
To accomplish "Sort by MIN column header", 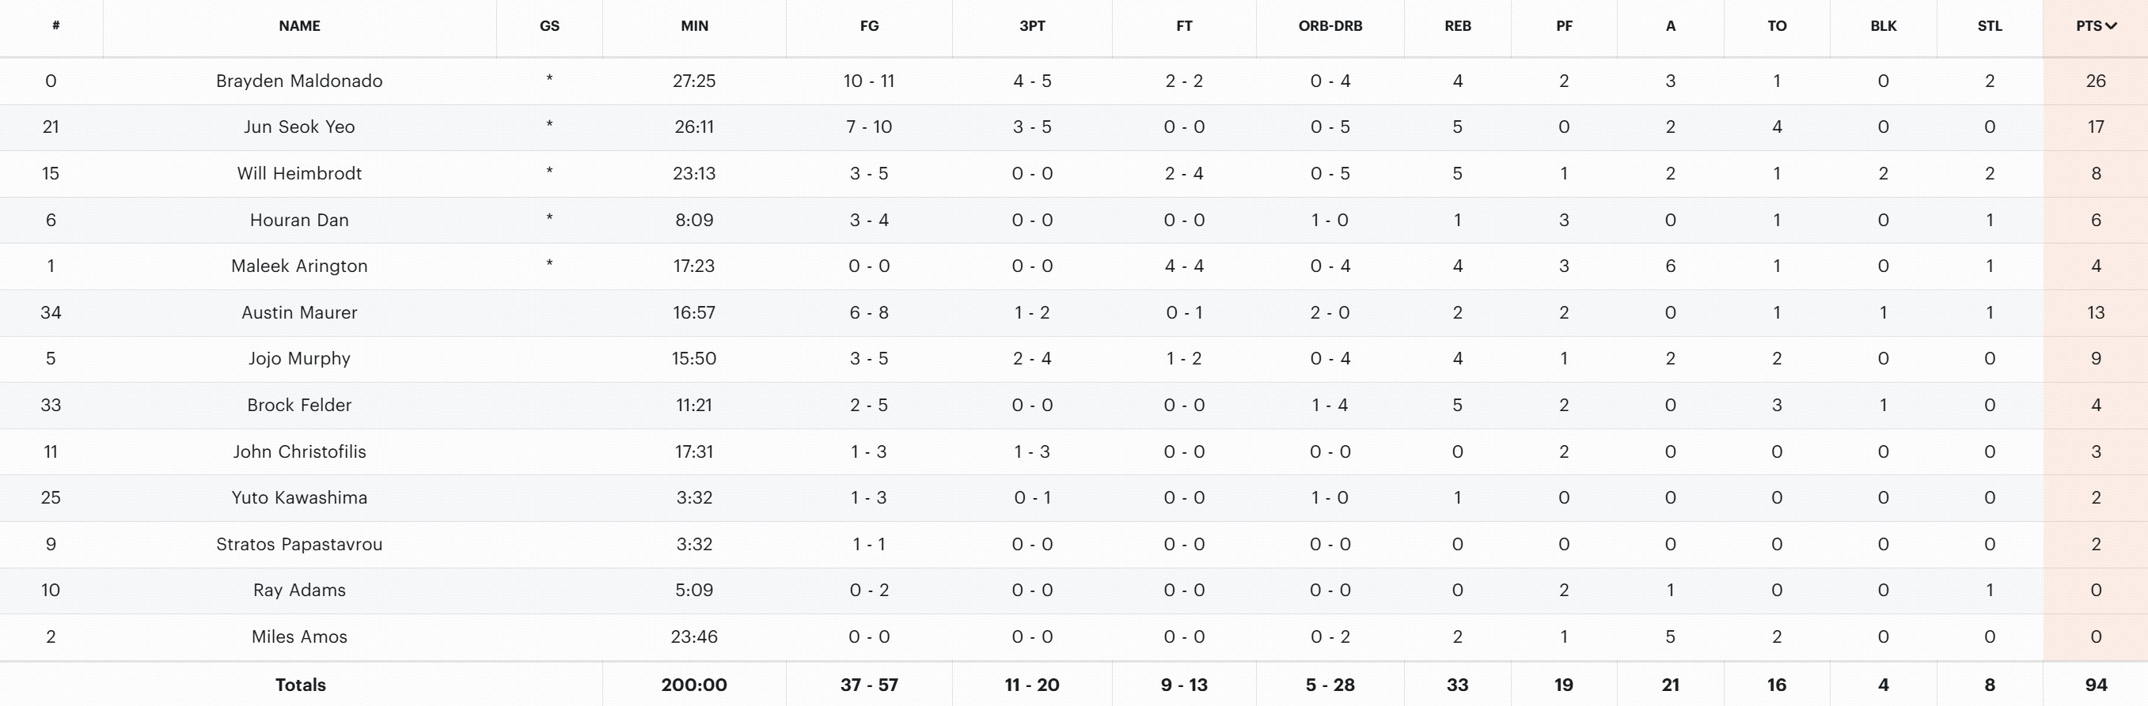I will pos(694,26).
